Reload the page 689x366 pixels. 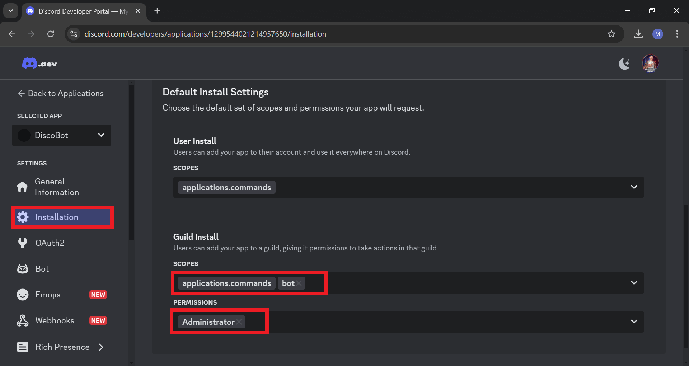point(51,34)
